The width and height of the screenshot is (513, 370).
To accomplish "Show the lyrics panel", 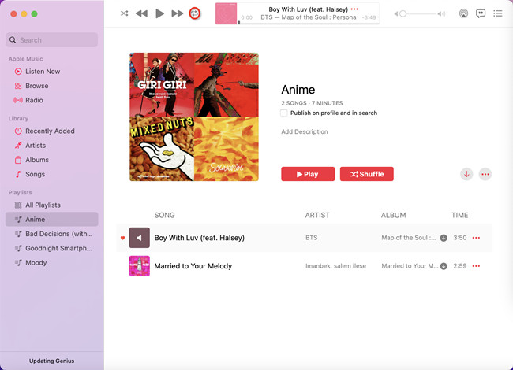I will tap(481, 13).
